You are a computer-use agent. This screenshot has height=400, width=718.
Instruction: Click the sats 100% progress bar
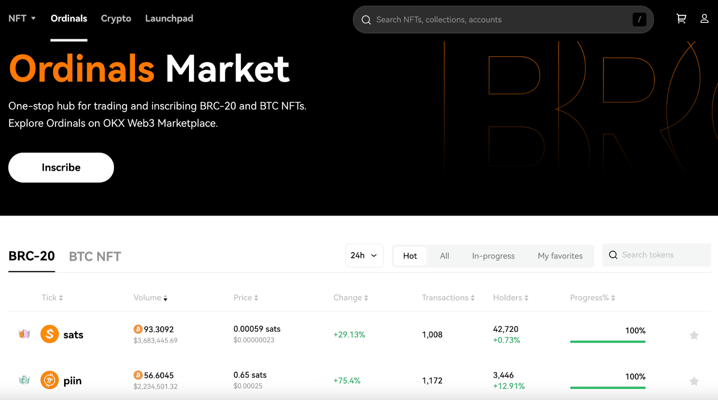tap(608, 342)
